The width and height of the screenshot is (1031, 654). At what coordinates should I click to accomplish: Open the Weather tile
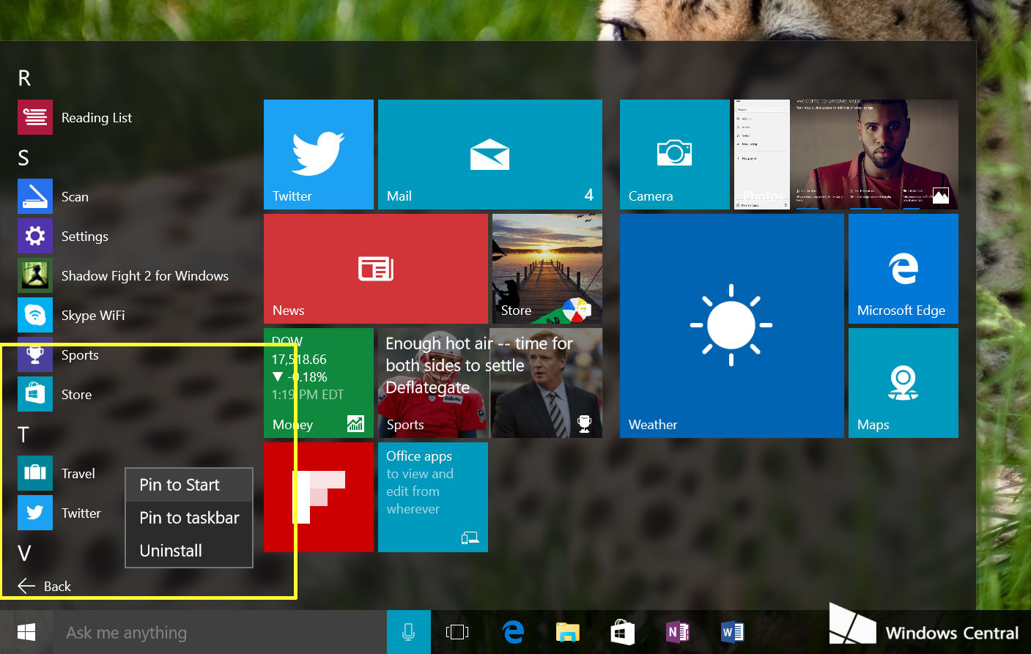(732, 326)
